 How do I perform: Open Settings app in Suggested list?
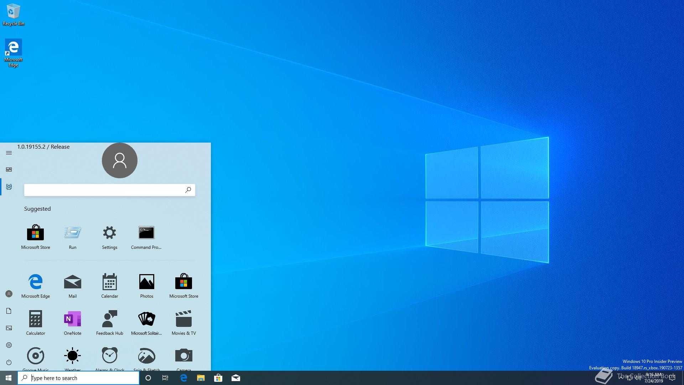click(x=110, y=237)
